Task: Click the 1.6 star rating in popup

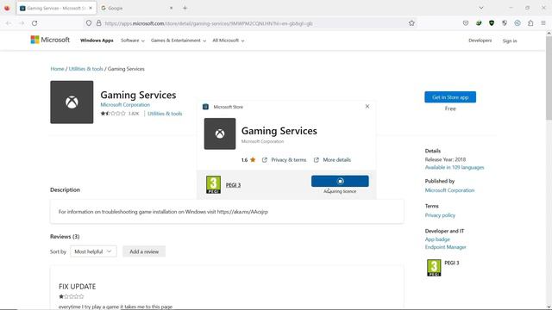Action: 248,160
